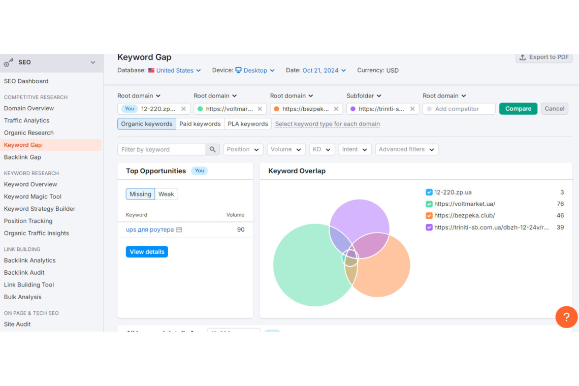Click the View details button

pos(147,251)
